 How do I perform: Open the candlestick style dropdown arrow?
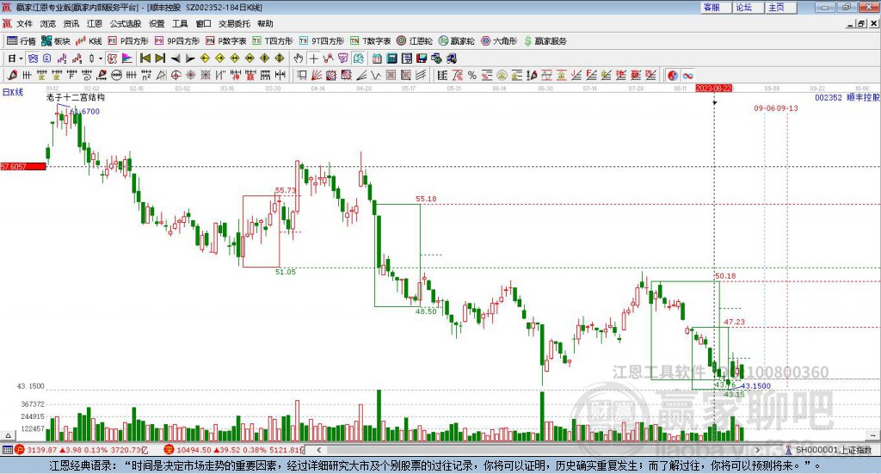click(101, 58)
